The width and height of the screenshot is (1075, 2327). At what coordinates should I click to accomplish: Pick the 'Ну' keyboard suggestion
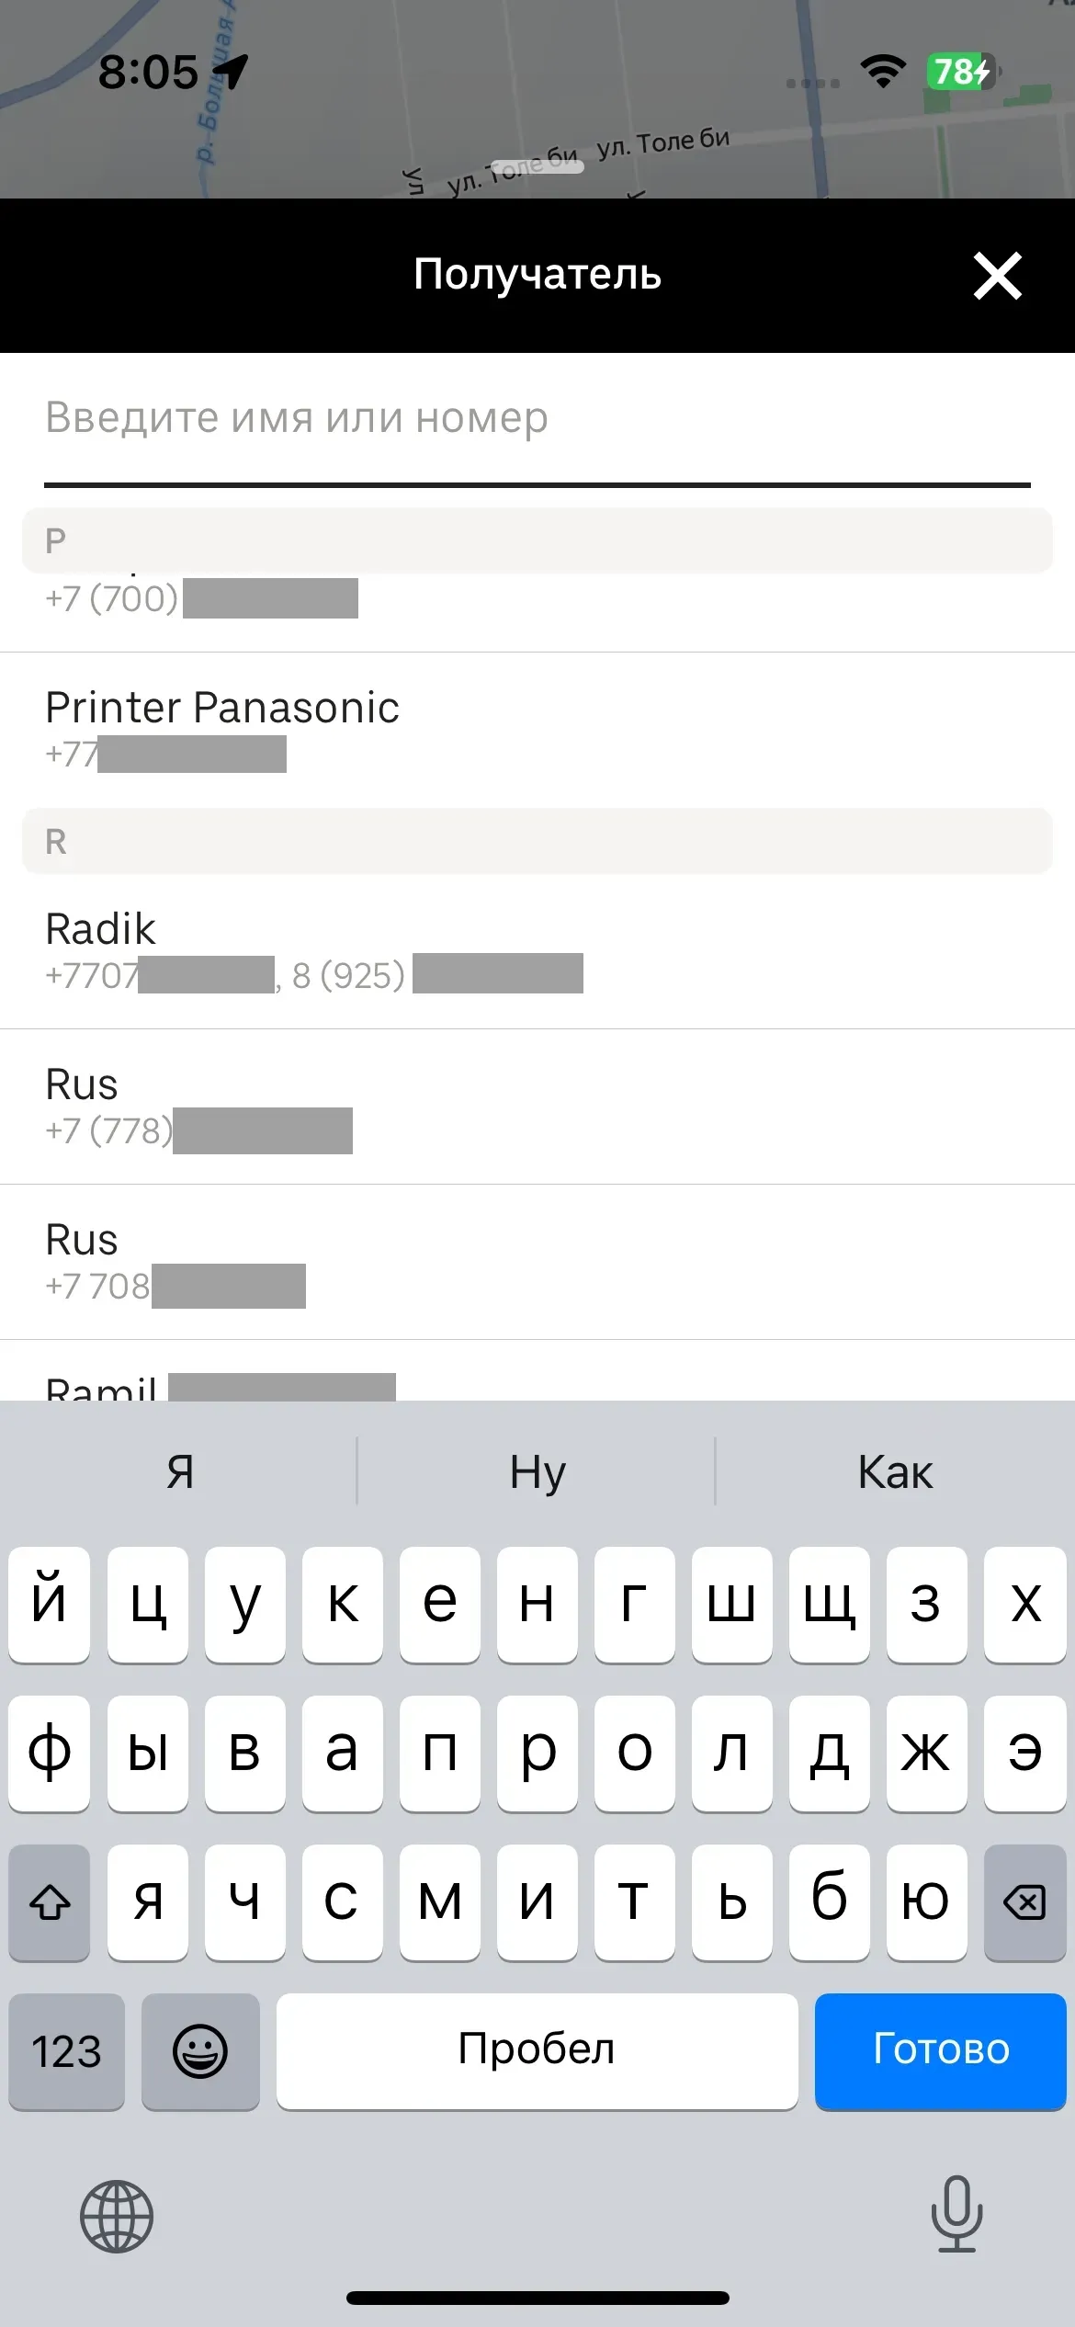pyautogui.click(x=537, y=1472)
